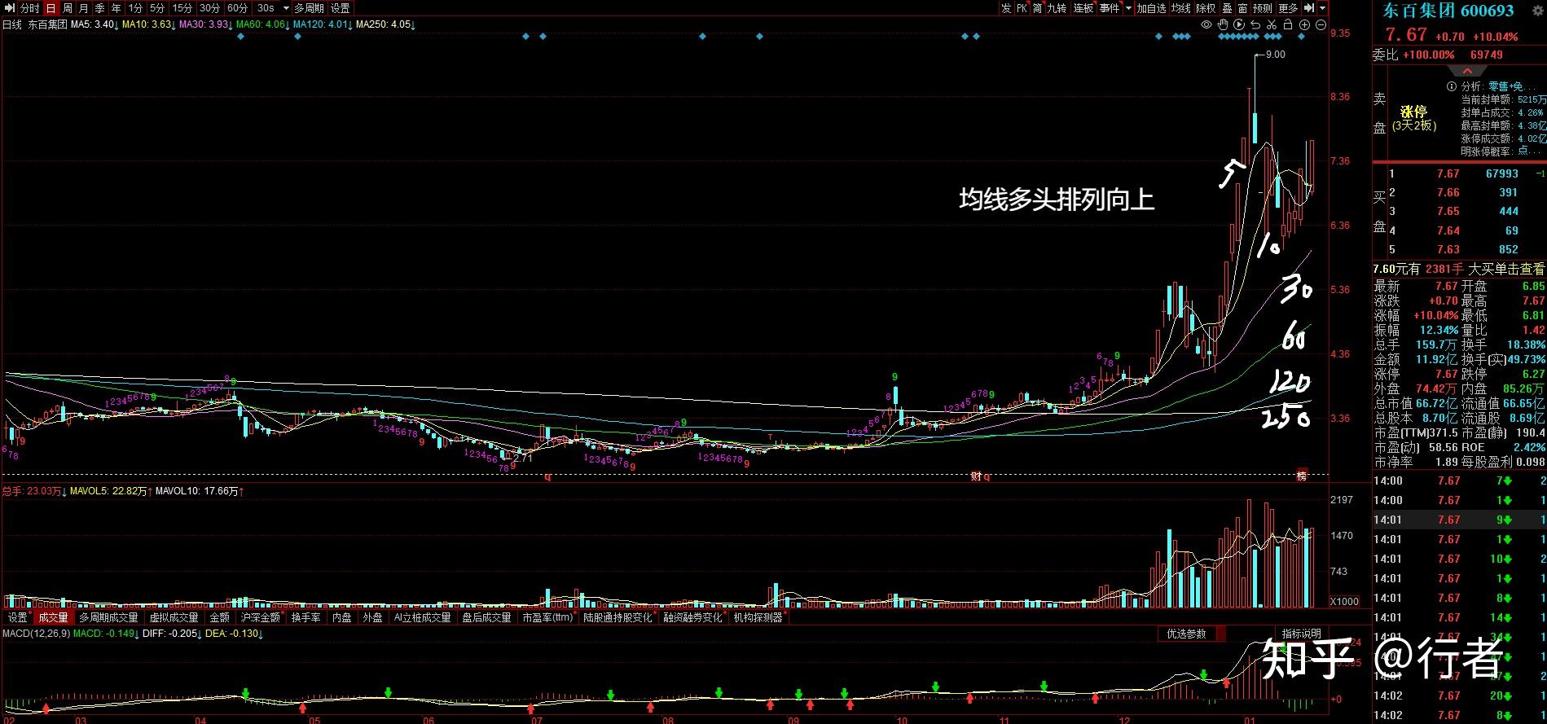Click the 加自选 button
Image resolution: width=1547 pixels, height=724 pixels.
click(1151, 8)
